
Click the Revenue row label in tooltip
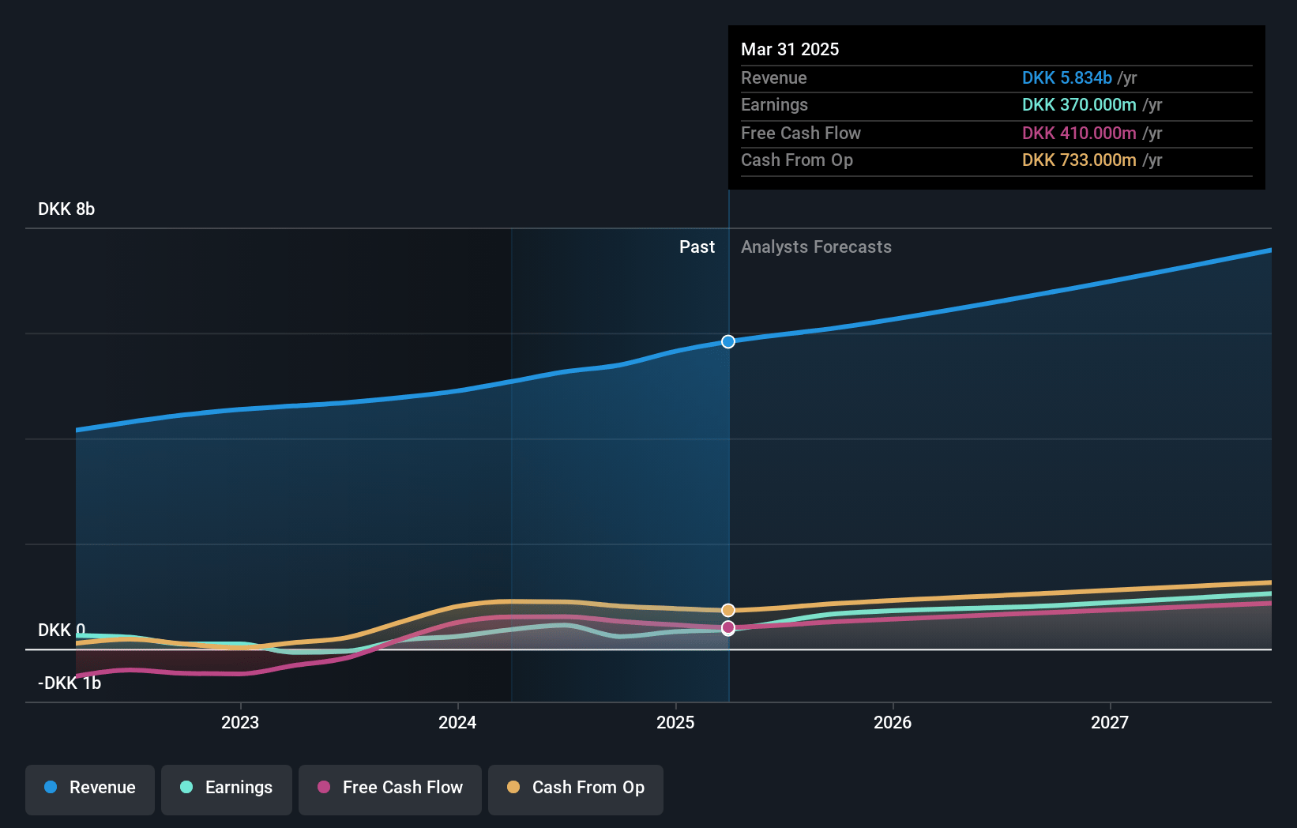[x=774, y=77]
